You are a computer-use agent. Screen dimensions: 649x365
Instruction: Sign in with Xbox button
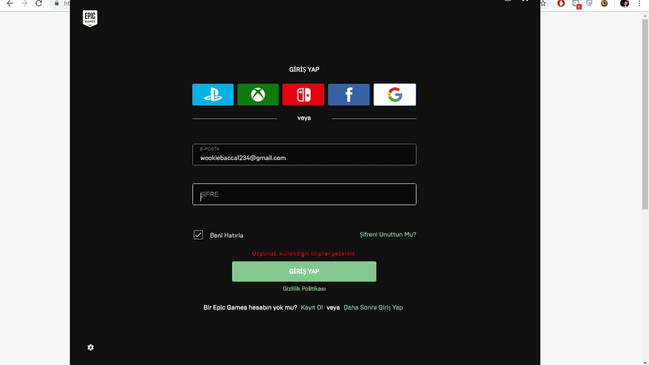point(258,95)
